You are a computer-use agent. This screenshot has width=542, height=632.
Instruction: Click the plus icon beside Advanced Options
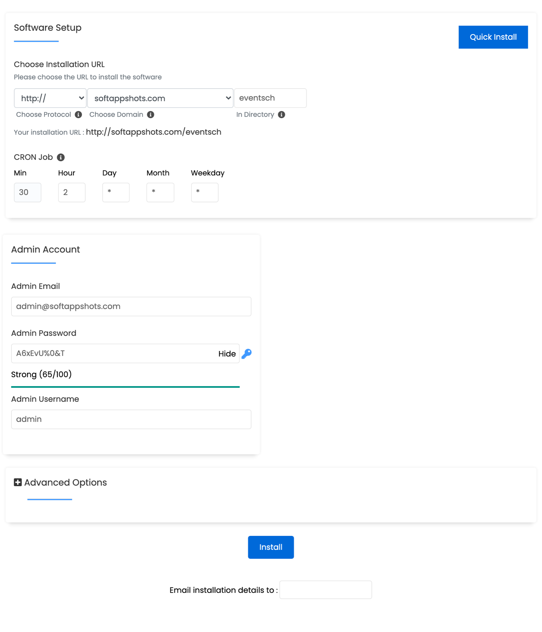(17, 482)
